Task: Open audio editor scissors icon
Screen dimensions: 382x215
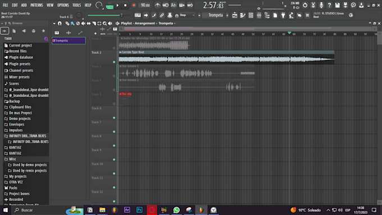Action: [313, 5]
